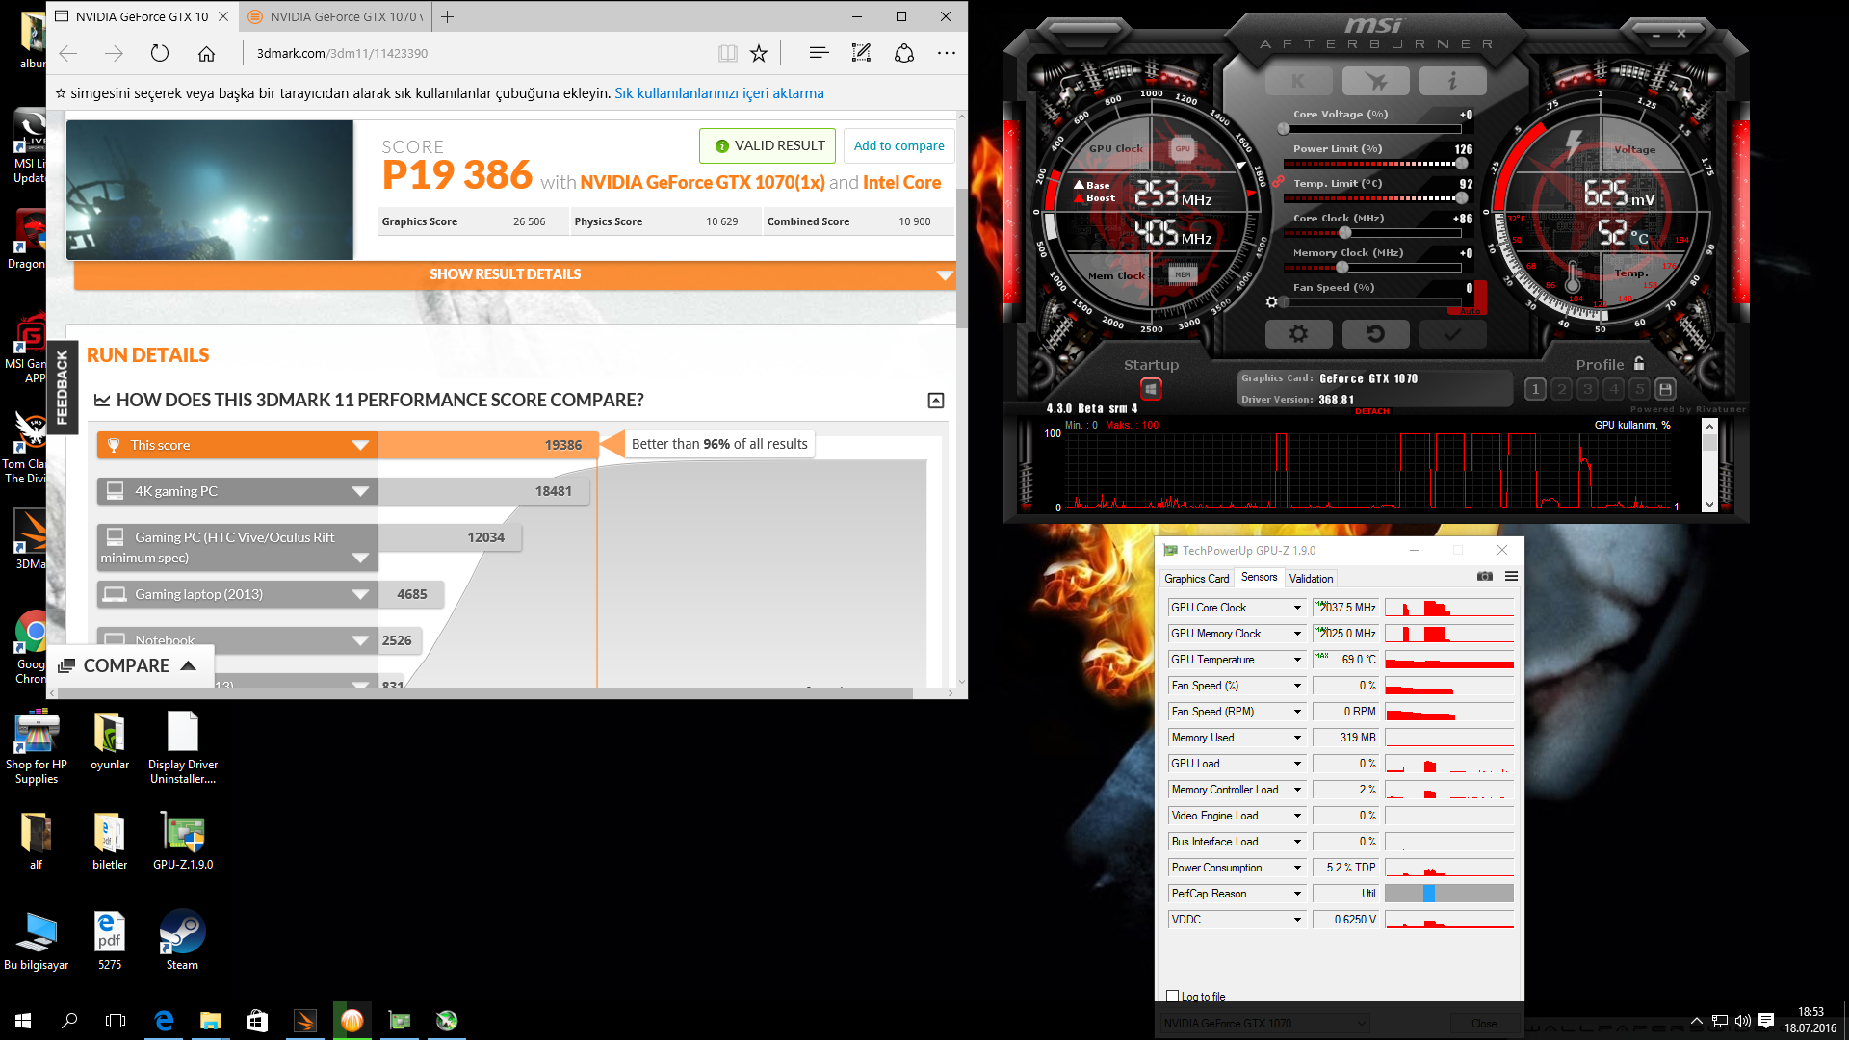The width and height of the screenshot is (1849, 1040).
Task: Select Afterburner profile slot 1
Action: [1536, 389]
